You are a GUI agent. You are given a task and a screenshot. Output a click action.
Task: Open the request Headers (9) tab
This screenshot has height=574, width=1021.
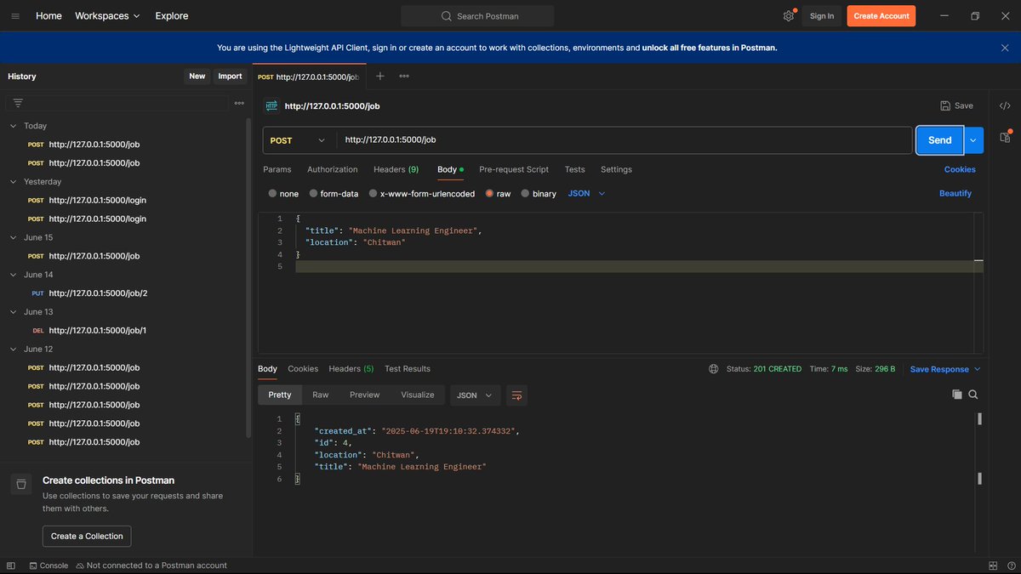point(396,169)
